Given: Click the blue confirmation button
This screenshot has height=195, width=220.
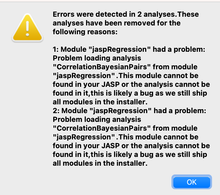Looking at the screenshot, I should tap(191, 182).
